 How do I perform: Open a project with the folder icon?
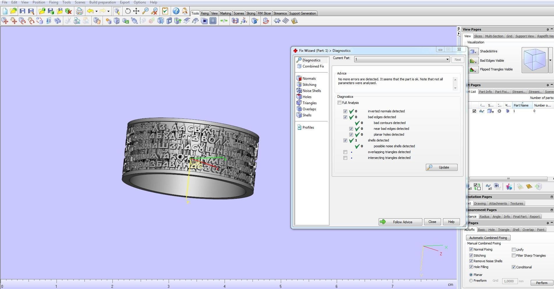tap(13, 11)
